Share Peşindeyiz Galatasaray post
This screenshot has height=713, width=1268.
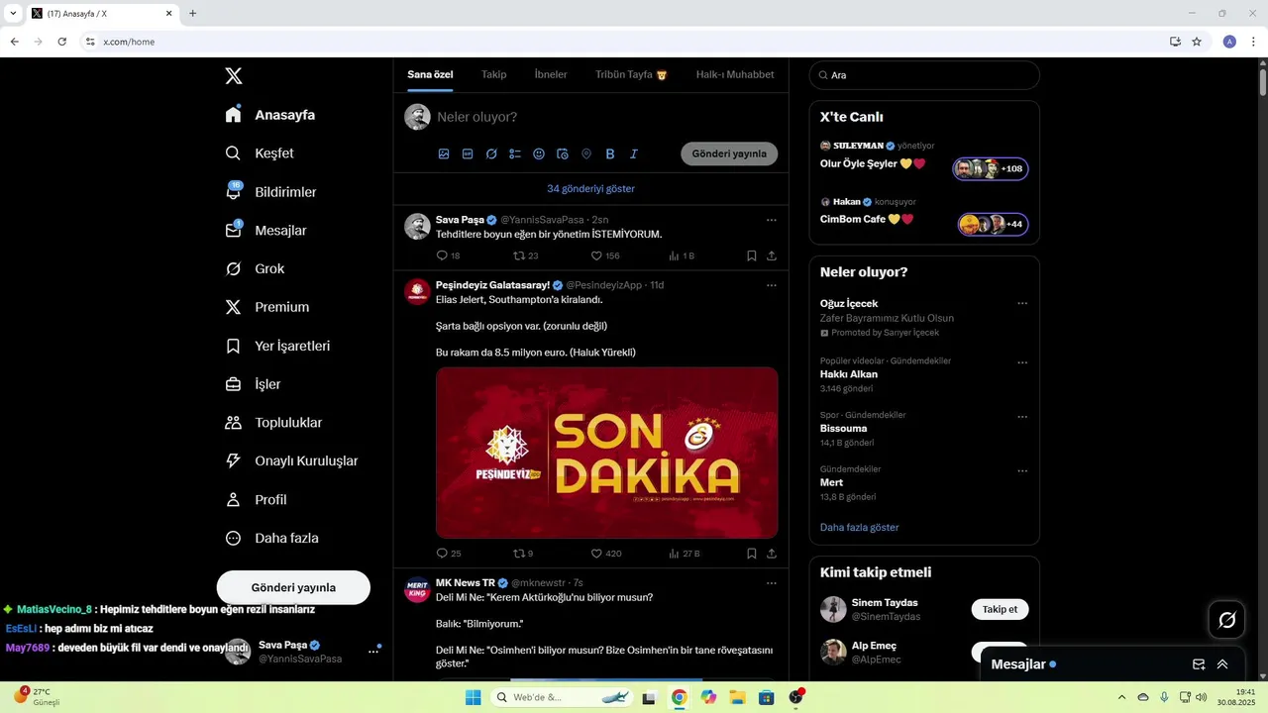772,554
